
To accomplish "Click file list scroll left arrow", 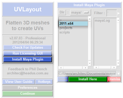I will point(96,68).
